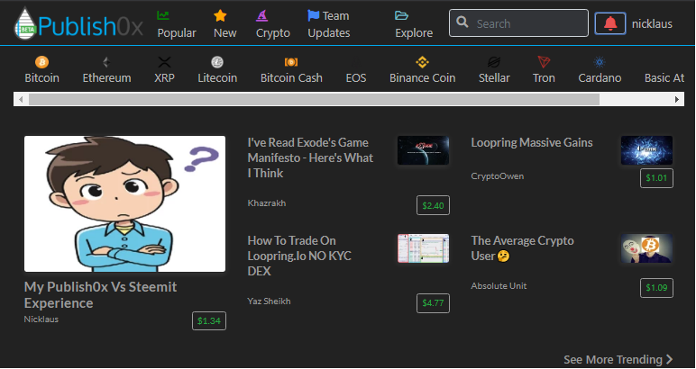
Task: Open the Popular chart icon
Action: click(x=163, y=15)
